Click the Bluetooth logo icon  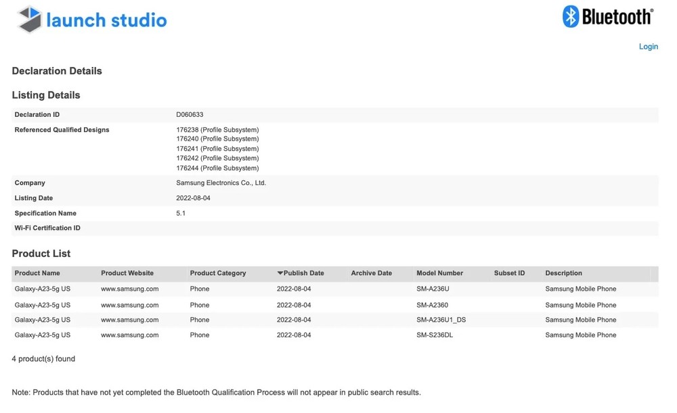click(x=570, y=17)
